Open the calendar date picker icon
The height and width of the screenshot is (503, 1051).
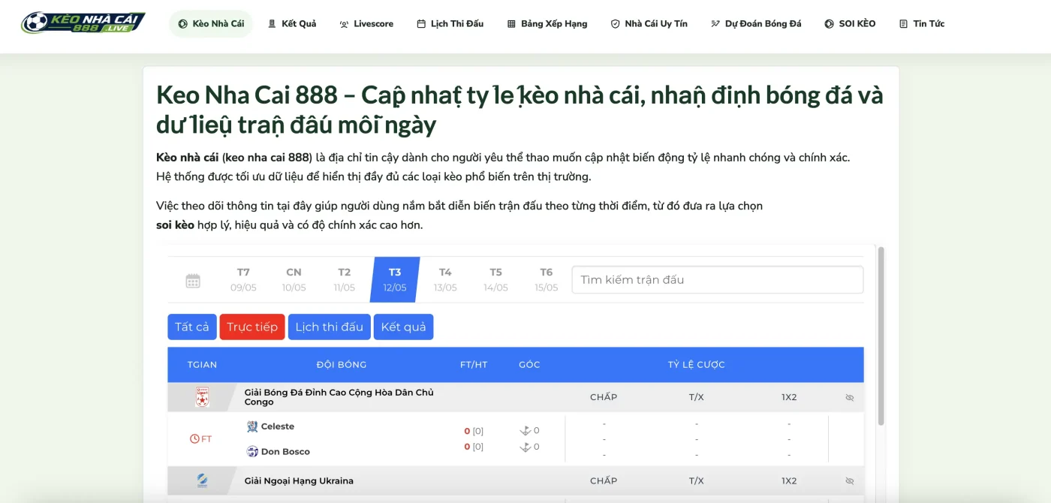click(193, 281)
